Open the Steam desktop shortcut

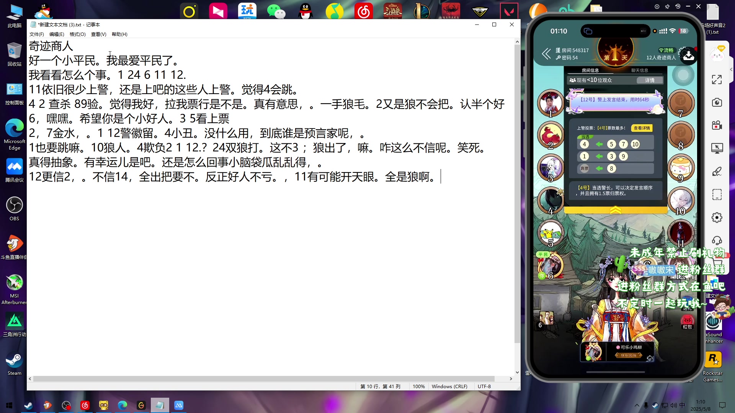point(15,364)
